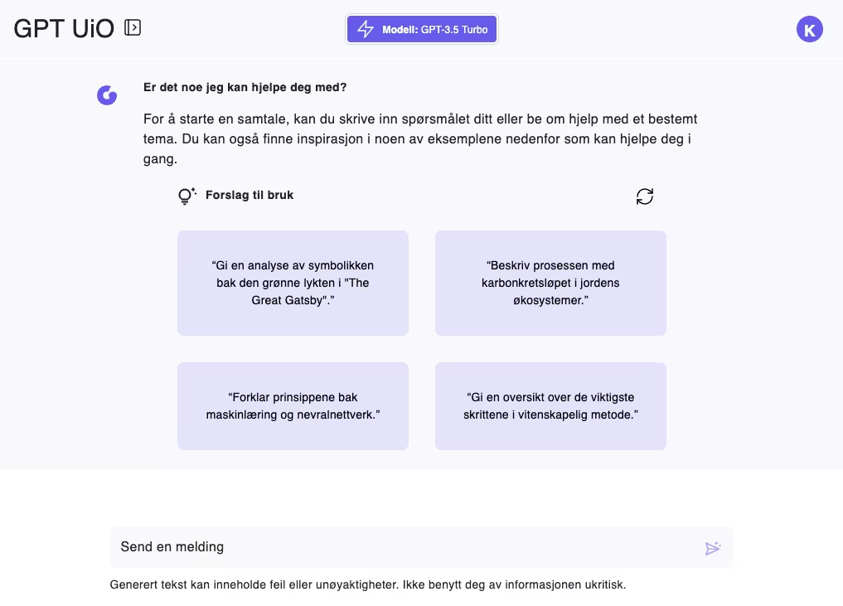Viewport: 843px width, 606px height.
Task: Click the send message arrow icon
Action: (x=712, y=548)
